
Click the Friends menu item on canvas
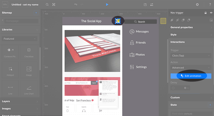(x=138, y=43)
